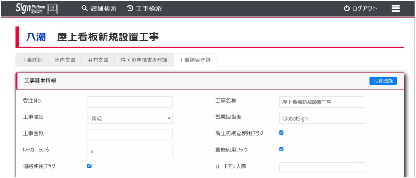
Task: Switch to the 共有文書 tab
Action: (98, 60)
